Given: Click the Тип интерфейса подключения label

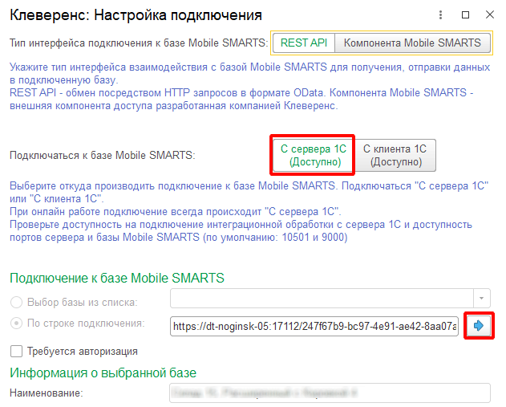Looking at the screenshot, I should [x=139, y=43].
